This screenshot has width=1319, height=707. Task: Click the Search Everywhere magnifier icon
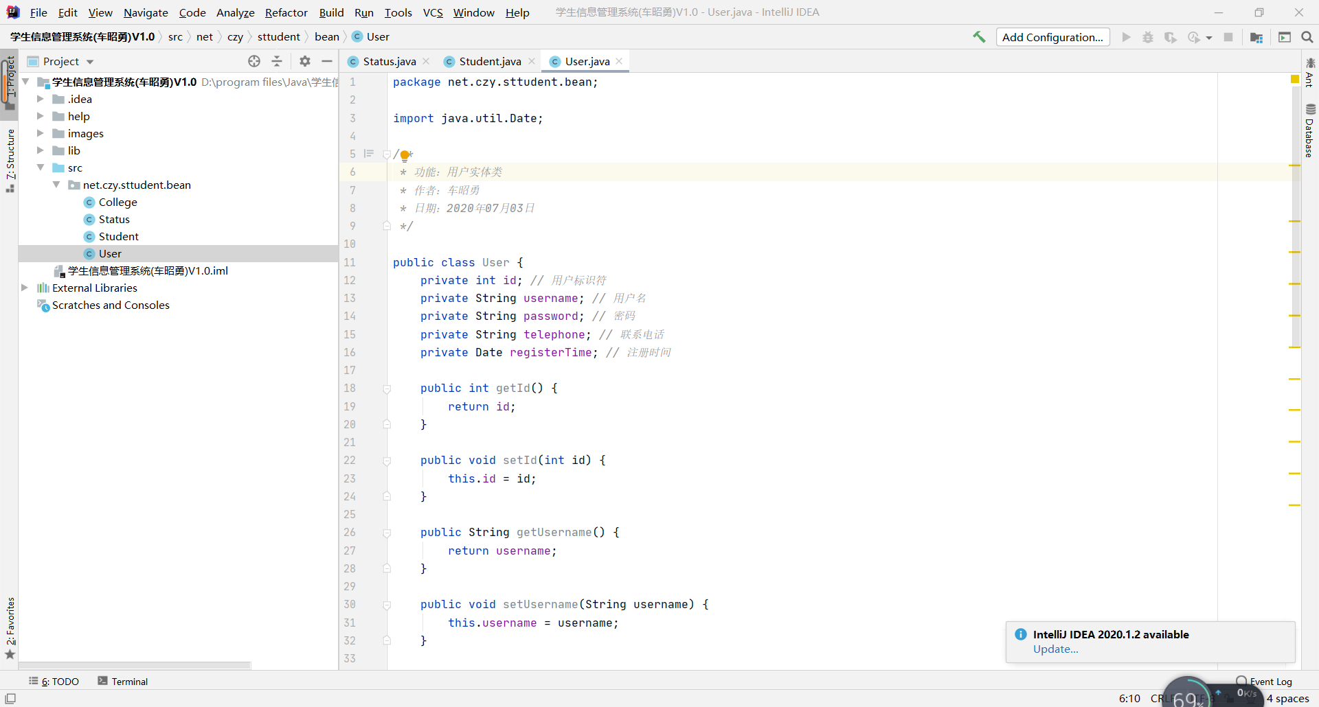(1307, 37)
